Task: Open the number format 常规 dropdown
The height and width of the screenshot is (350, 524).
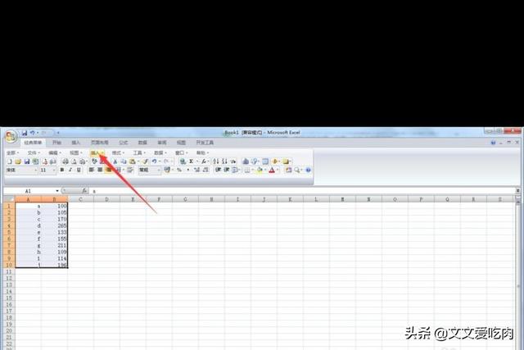Action: [158, 170]
